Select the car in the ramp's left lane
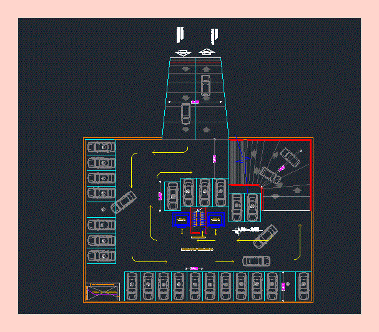The image size is (379, 332). [185, 114]
